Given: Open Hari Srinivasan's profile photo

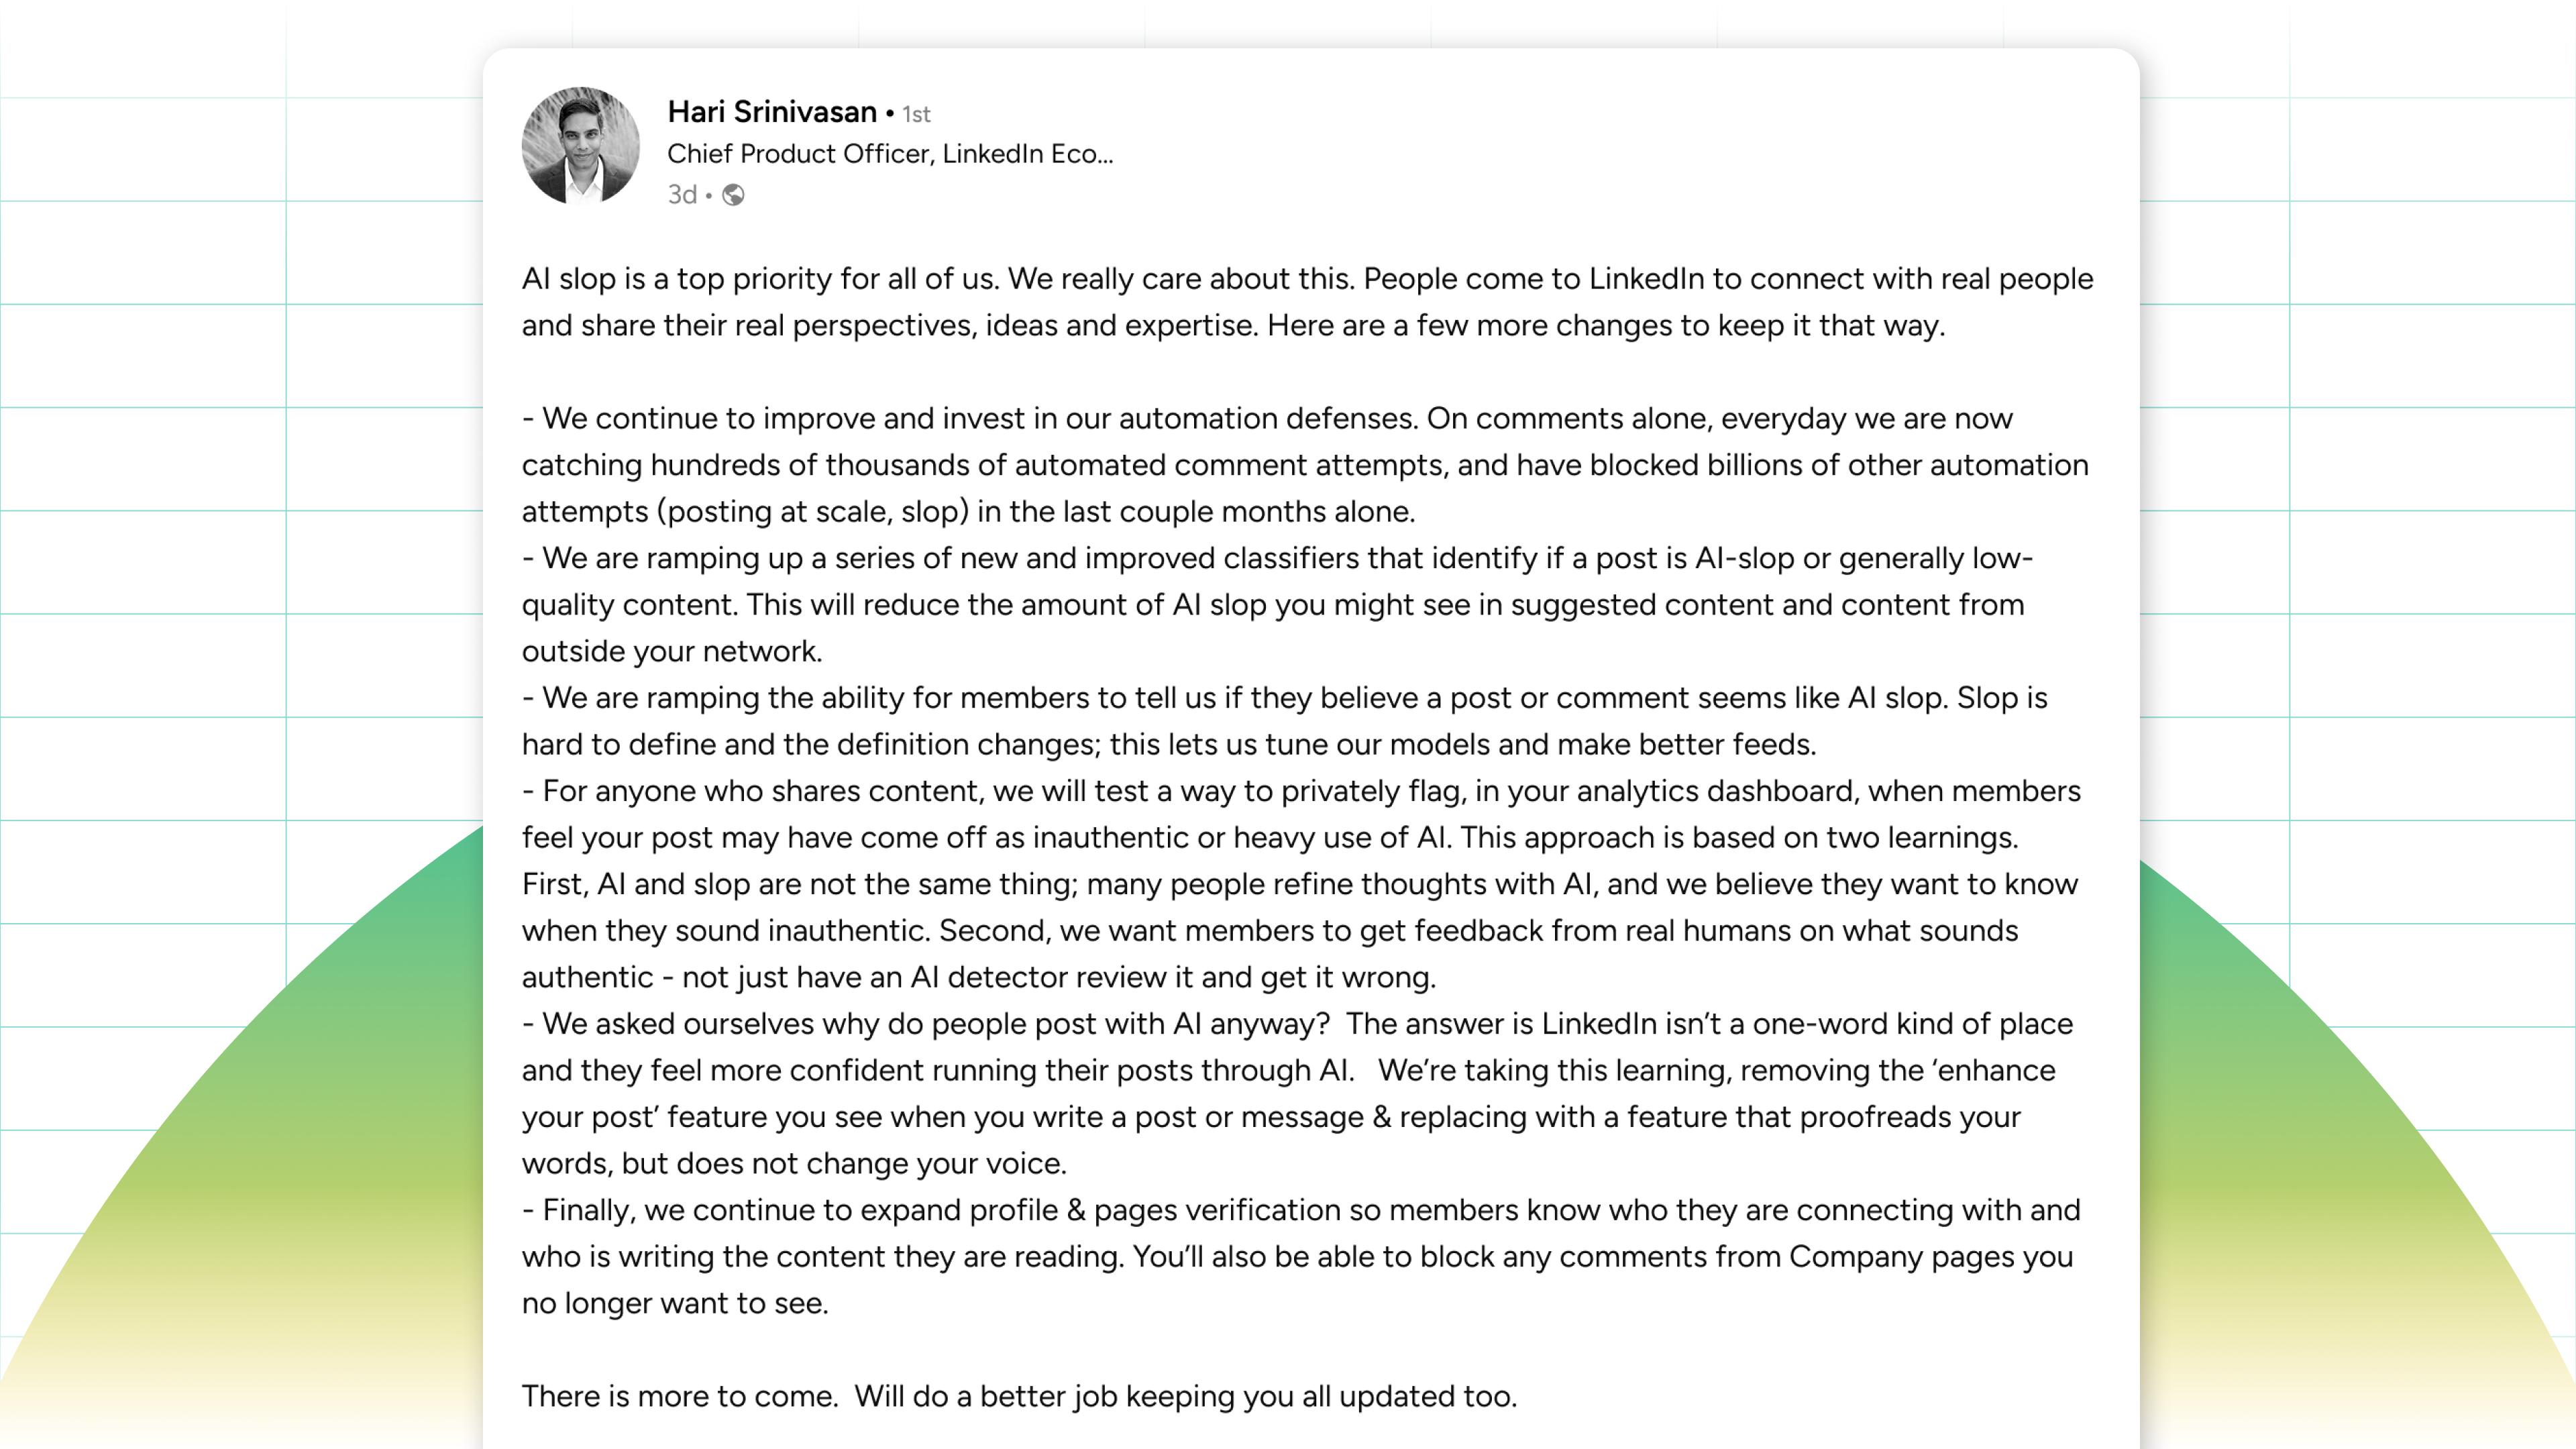Looking at the screenshot, I should coord(580,145).
